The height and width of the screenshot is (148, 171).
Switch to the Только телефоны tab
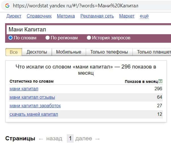point(109,52)
